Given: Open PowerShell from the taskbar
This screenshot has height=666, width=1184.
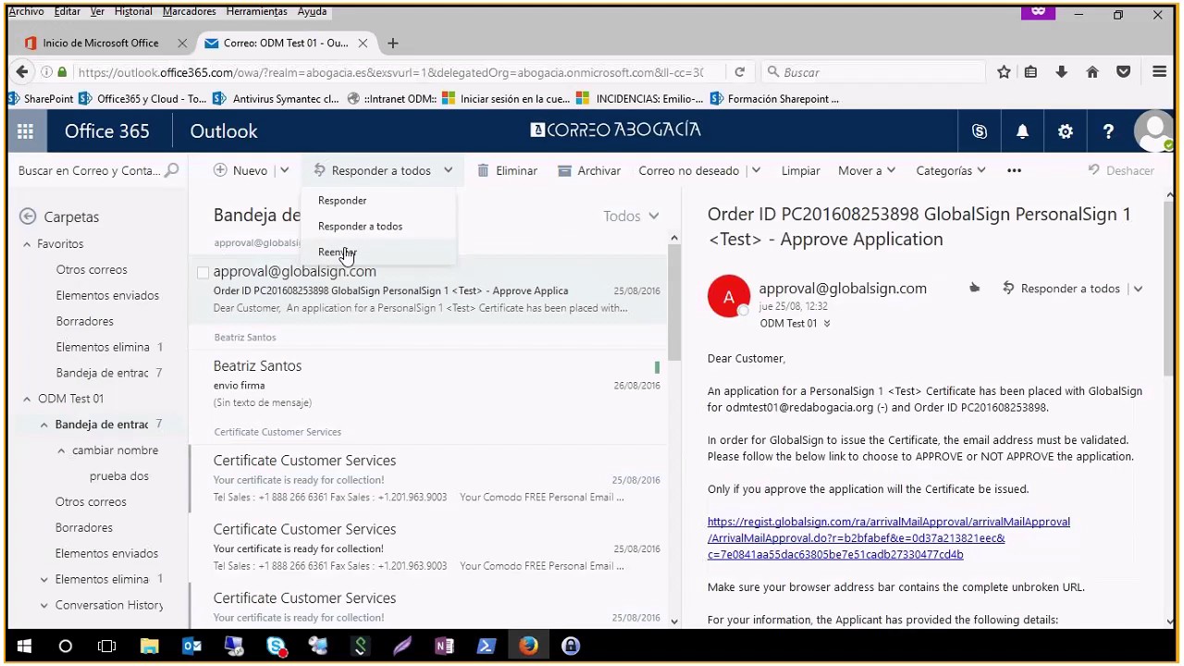Looking at the screenshot, I should [487, 647].
